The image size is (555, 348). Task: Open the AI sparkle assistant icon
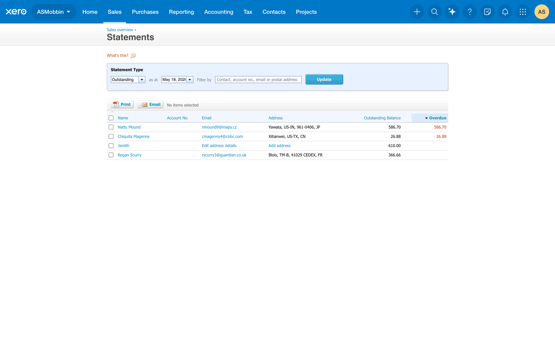[x=452, y=12]
